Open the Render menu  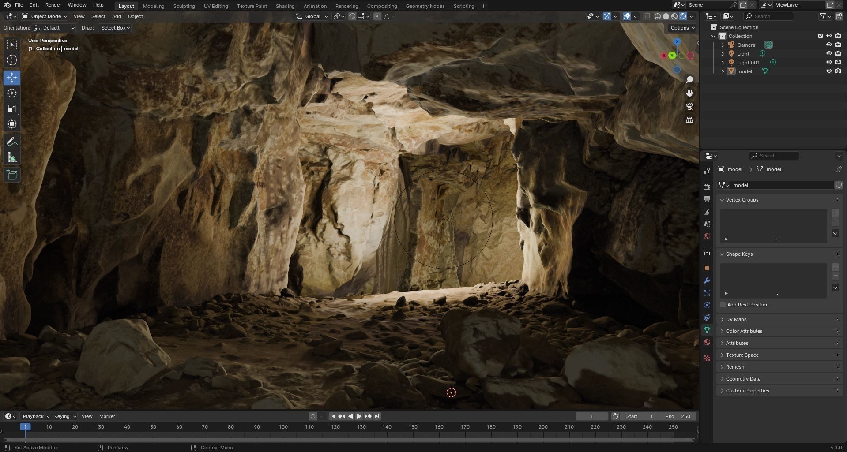pos(53,5)
